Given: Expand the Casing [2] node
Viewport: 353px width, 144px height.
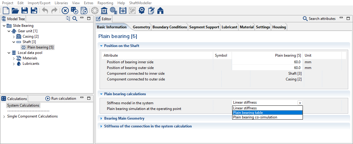Looking at the screenshot, I should tap(14, 37).
